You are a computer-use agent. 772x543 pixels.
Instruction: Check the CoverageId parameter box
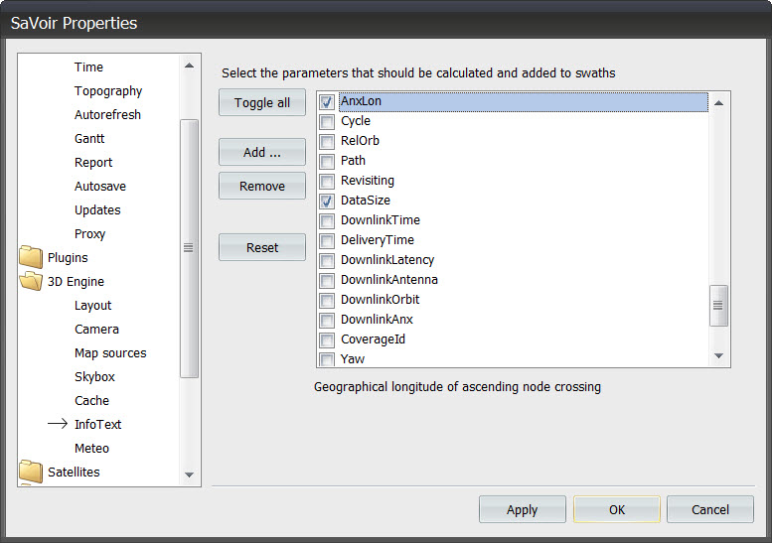(x=327, y=339)
